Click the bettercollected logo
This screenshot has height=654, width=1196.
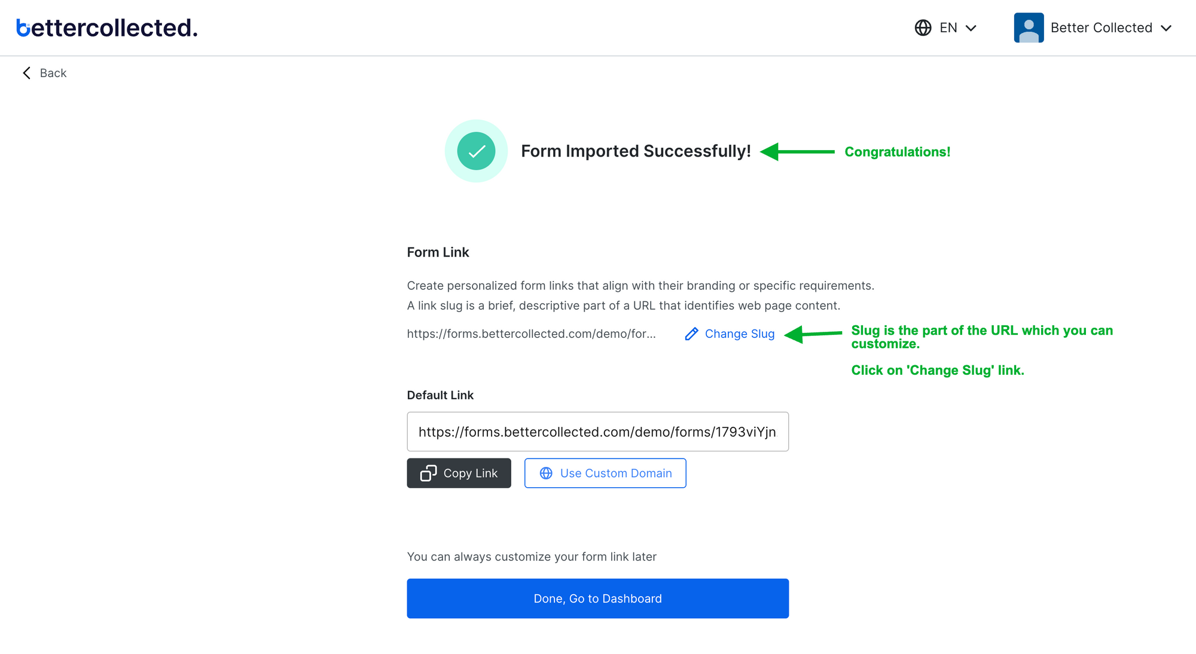106,27
